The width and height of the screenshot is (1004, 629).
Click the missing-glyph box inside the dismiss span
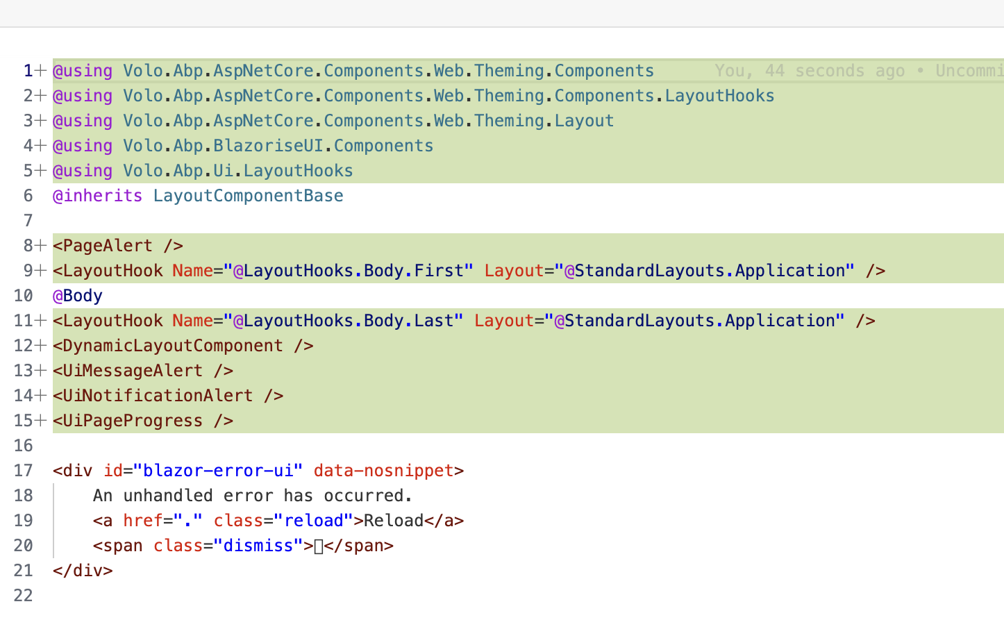tap(319, 546)
